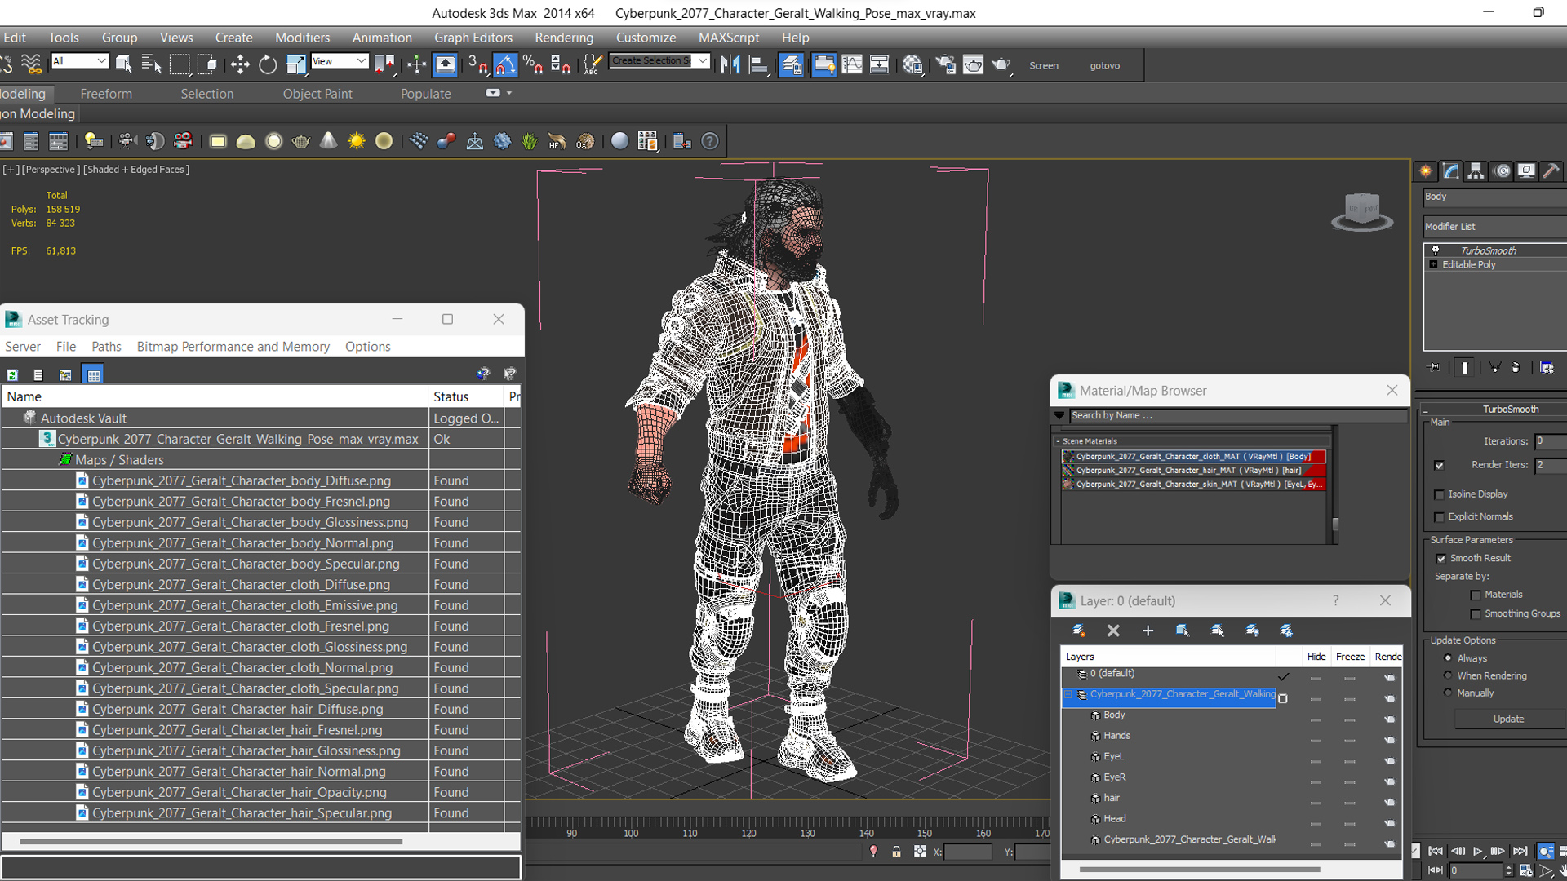1567x881 pixels.
Task: Open the MAXScript menu
Action: click(x=729, y=38)
